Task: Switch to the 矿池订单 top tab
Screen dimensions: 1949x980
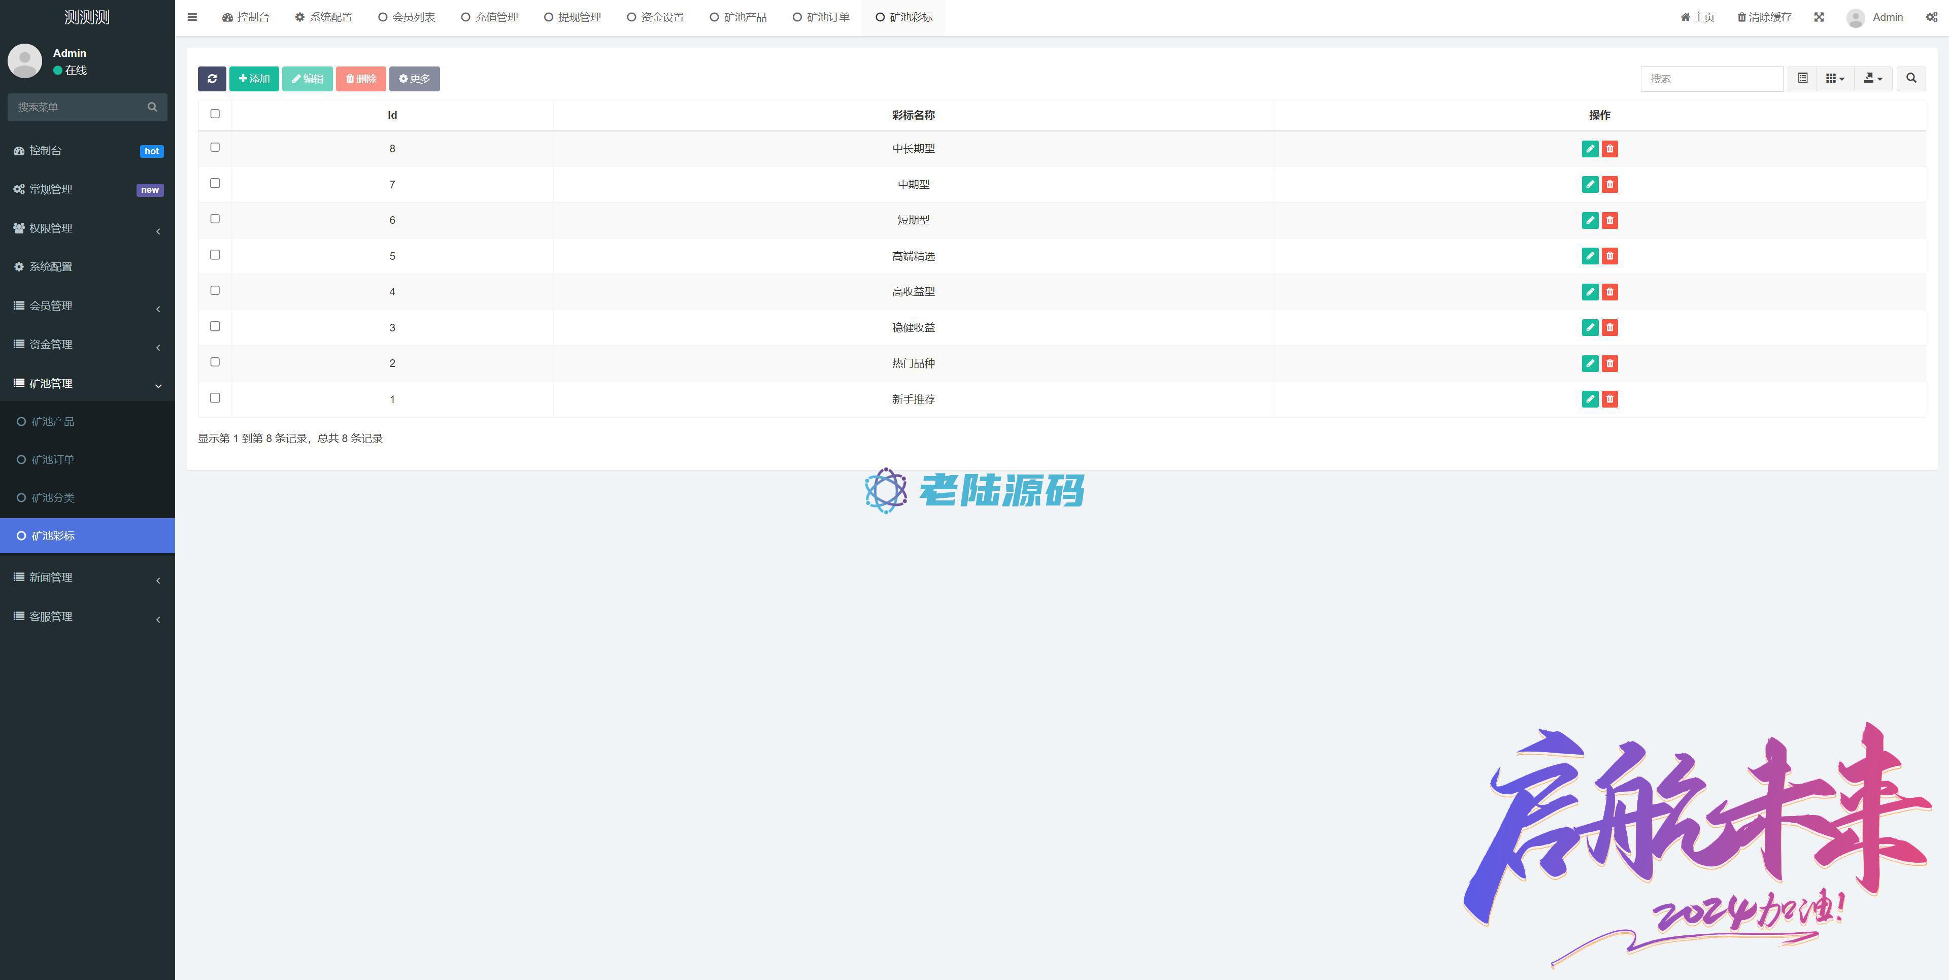Action: coord(822,17)
